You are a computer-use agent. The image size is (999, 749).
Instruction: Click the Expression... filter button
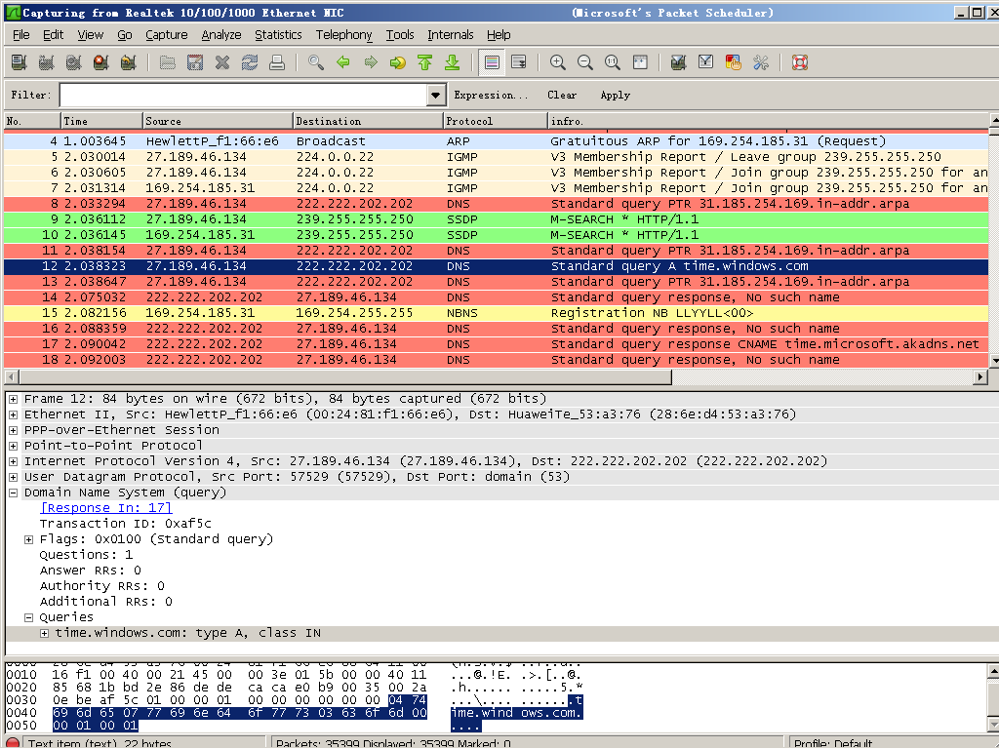coord(491,95)
